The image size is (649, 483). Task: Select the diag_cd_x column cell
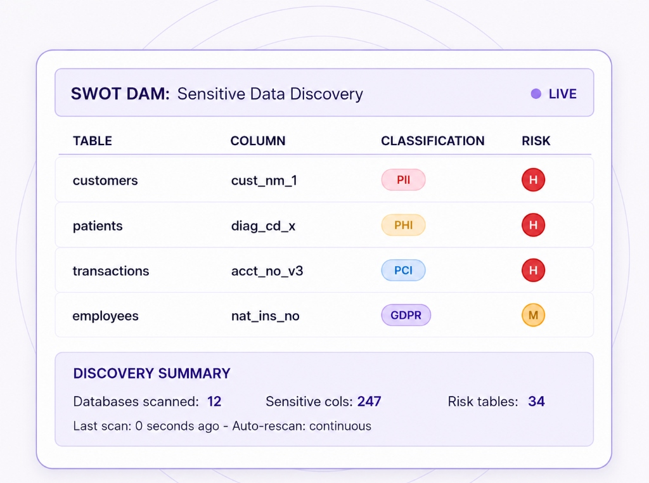[263, 226]
